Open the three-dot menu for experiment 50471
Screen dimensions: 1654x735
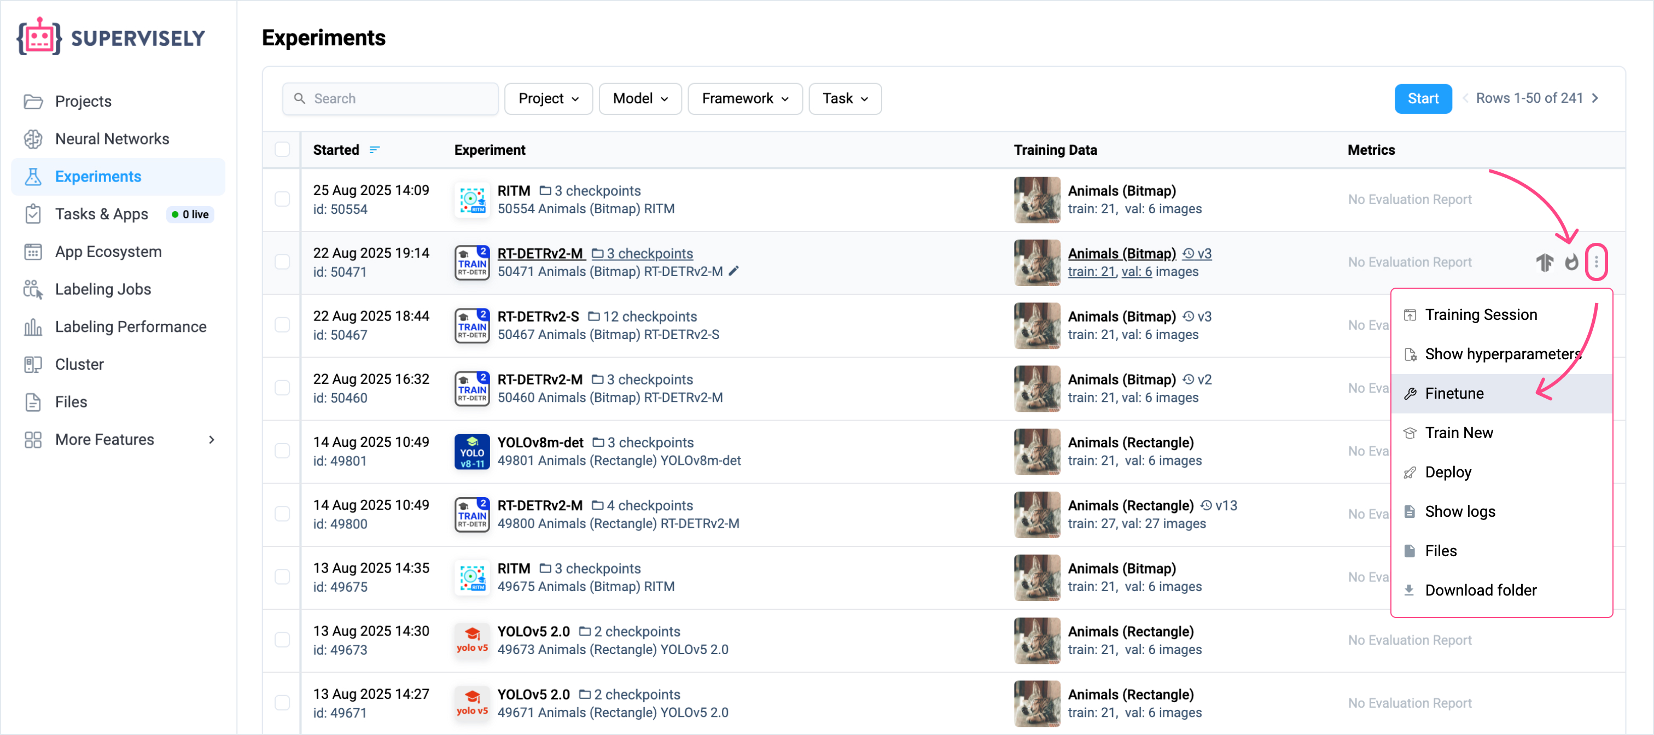point(1595,262)
